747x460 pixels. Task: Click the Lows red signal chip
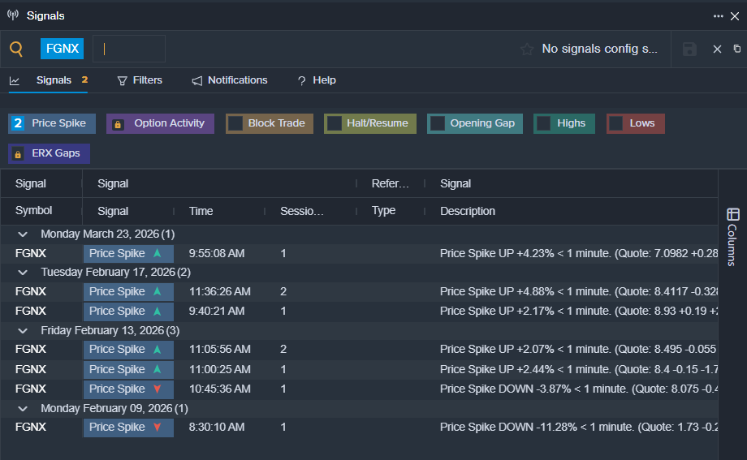[x=636, y=123]
